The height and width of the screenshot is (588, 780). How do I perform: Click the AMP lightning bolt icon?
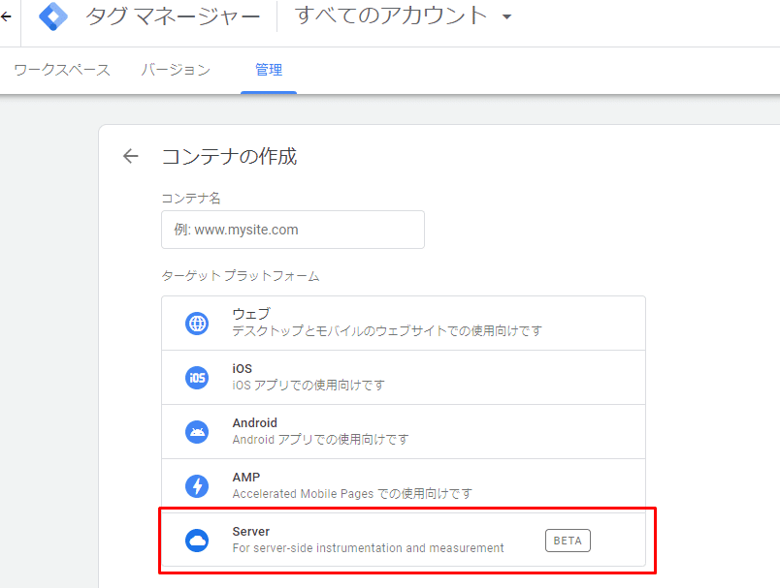tap(197, 485)
